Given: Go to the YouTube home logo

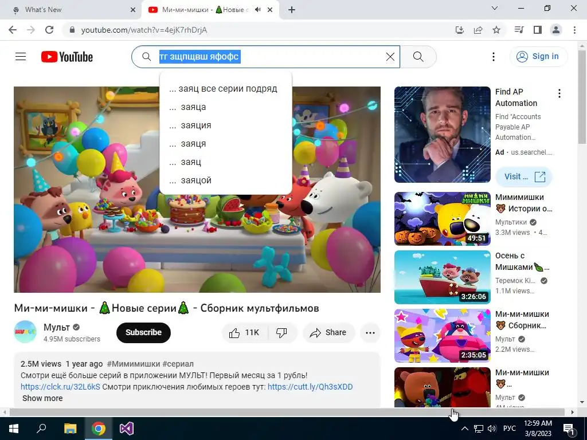Looking at the screenshot, I should pyautogui.click(x=67, y=57).
